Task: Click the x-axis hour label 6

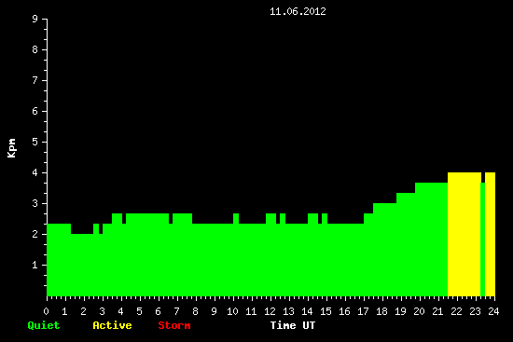Action: (x=159, y=311)
